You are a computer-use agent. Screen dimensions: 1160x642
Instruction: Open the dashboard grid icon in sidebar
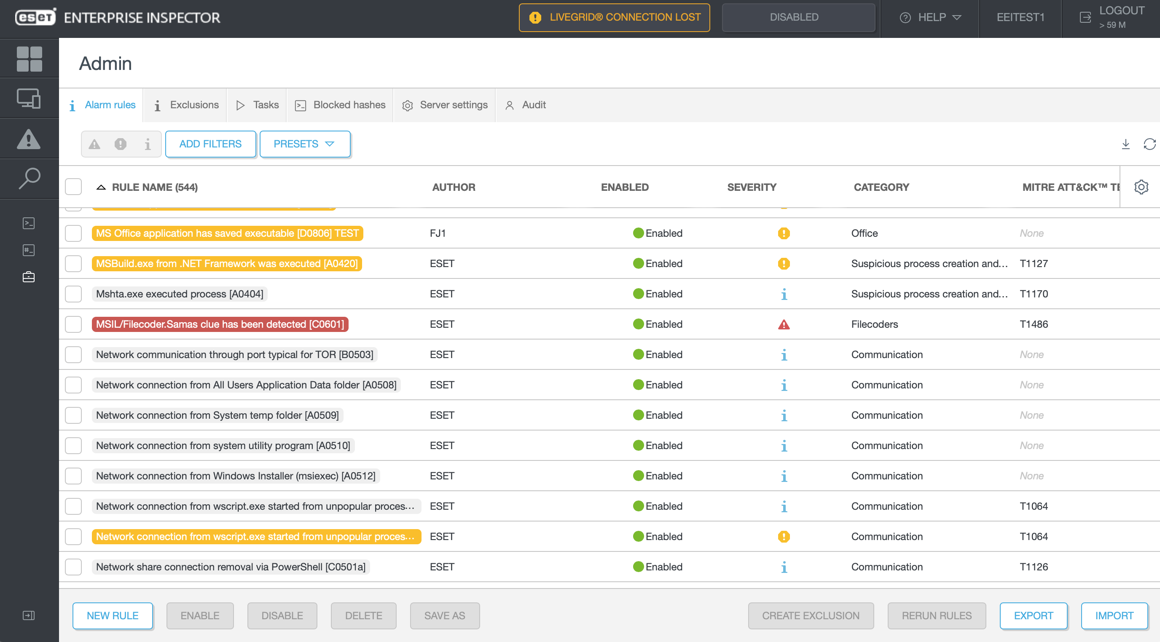29,59
